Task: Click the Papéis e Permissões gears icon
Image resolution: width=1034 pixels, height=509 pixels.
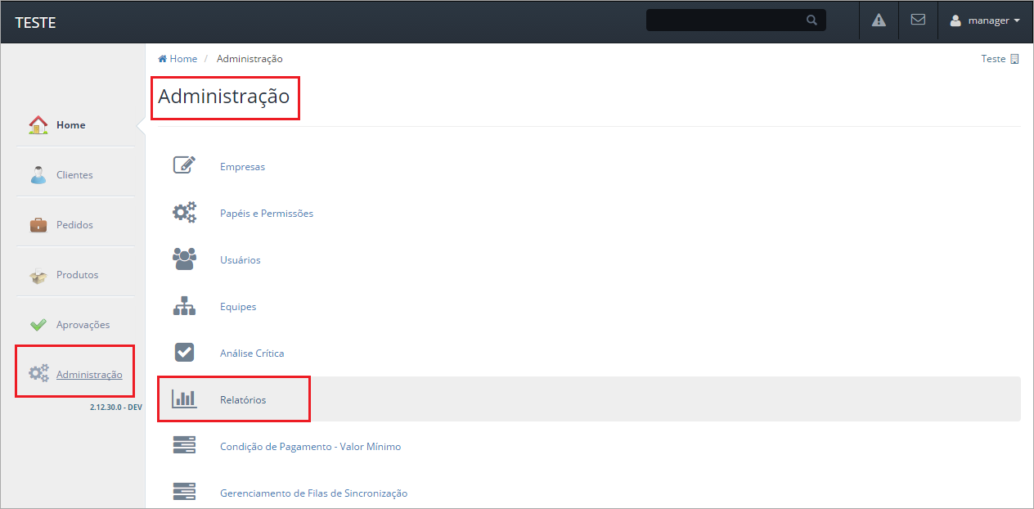Action: (x=184, y=213)
